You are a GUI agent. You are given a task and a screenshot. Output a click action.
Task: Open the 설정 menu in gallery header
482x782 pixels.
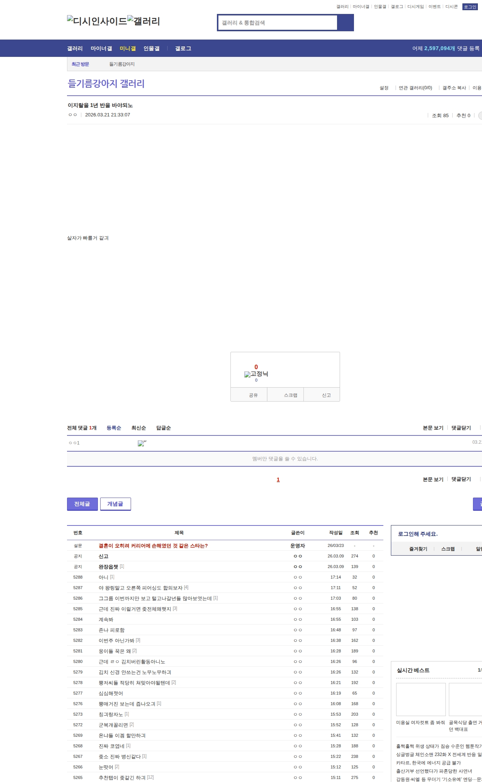pos(384,88)
